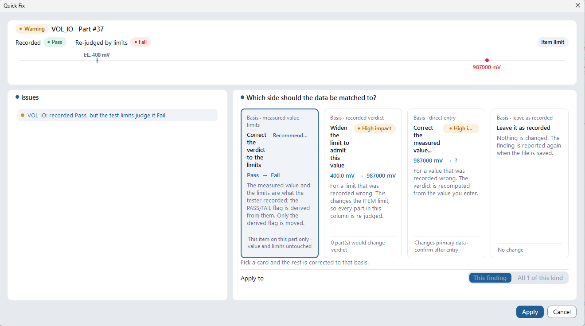Select 'This finding' apply scope
Screen dimensions: 585x326
[x=490, y=278]
